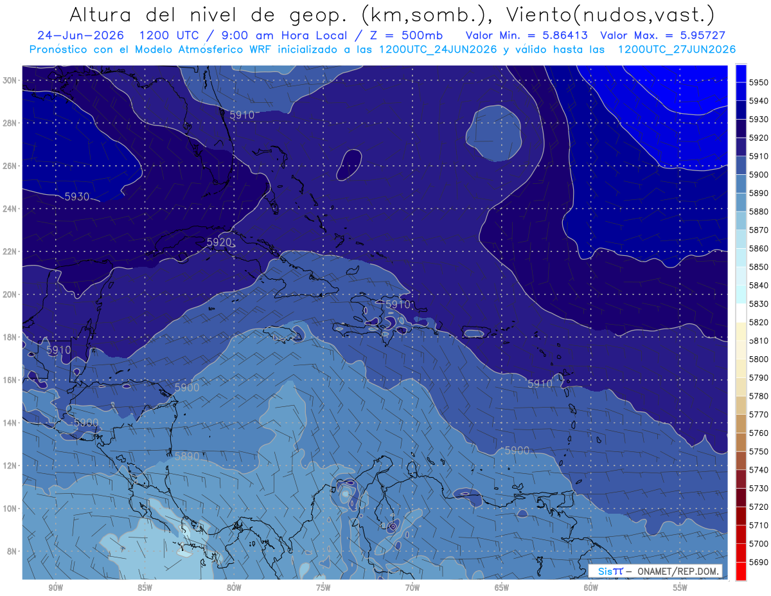Click the colorbar tick label 5830
Image resolution: width=771 pixels, height=596 pixels.
click(758, 304)
